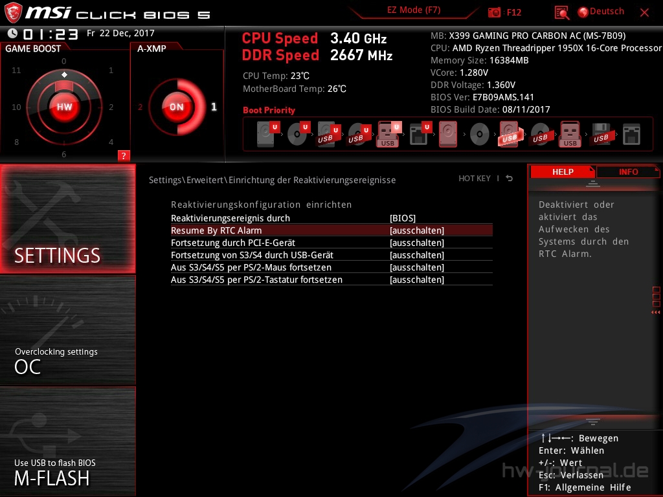Select the legacy network boot icon

point(632,135)
